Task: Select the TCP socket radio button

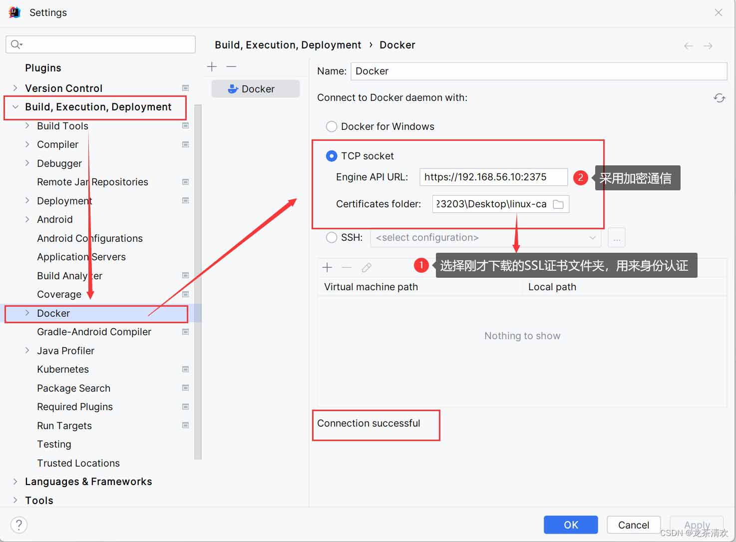Action: pyautogui.click(x=331, y=156)
